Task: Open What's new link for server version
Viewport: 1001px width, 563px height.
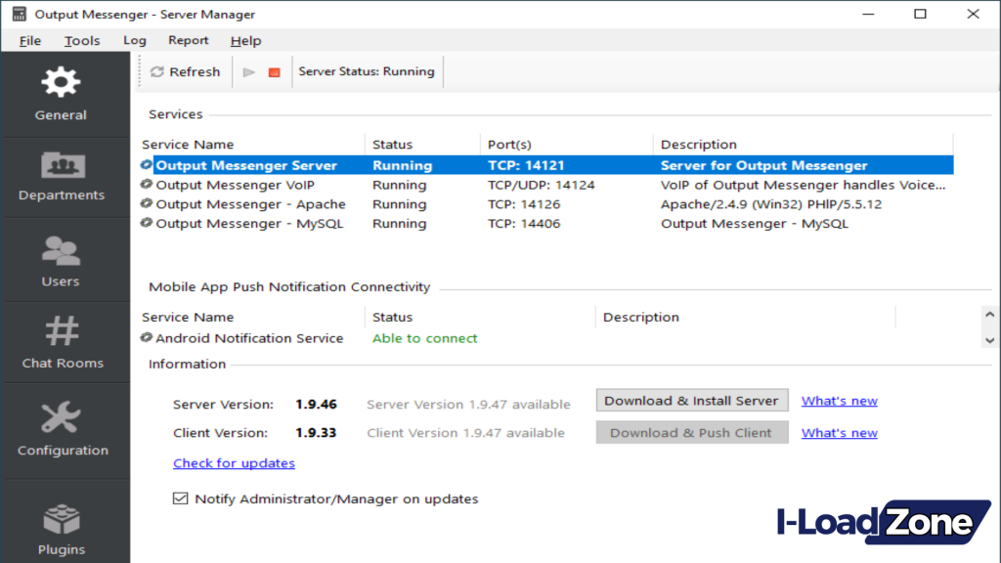Action: pos(840,401)
